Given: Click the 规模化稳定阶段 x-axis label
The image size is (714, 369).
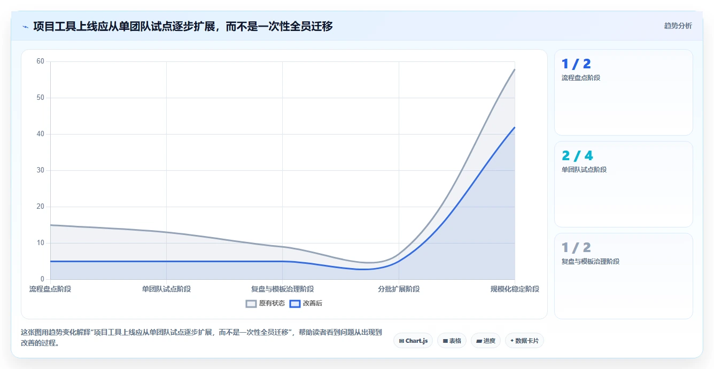Looking at the screenshot, I should click(515, 289).
